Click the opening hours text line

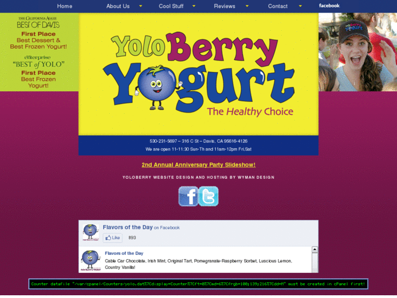[x=199, y=149]
